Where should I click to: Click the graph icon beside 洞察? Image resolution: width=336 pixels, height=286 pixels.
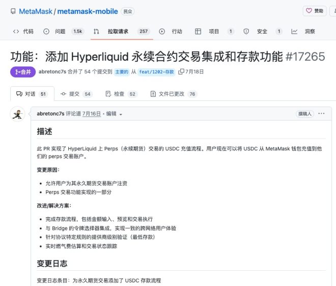(294, 32)
